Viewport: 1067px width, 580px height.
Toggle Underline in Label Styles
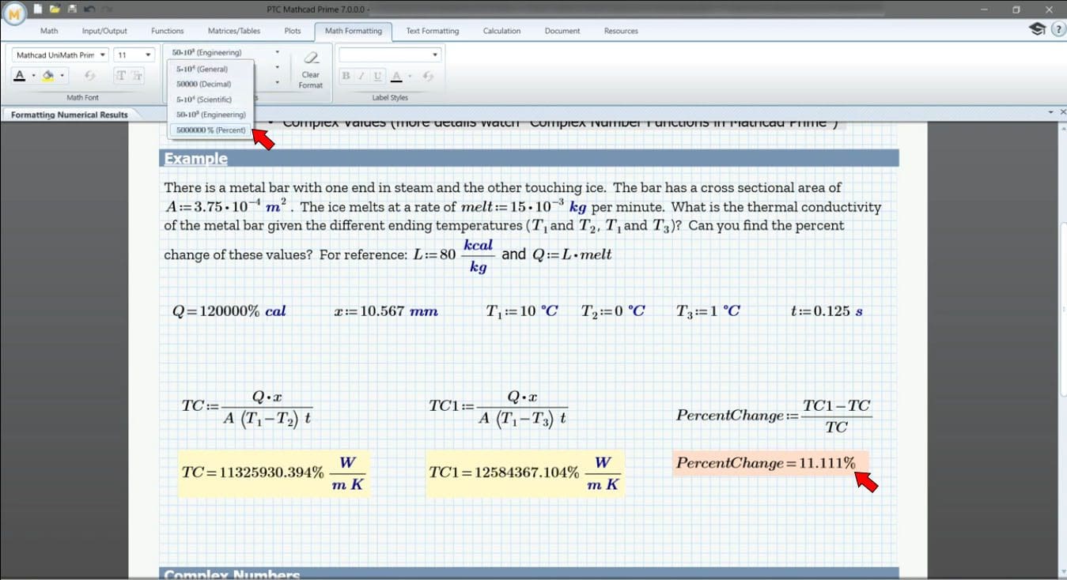pos(377,76)
